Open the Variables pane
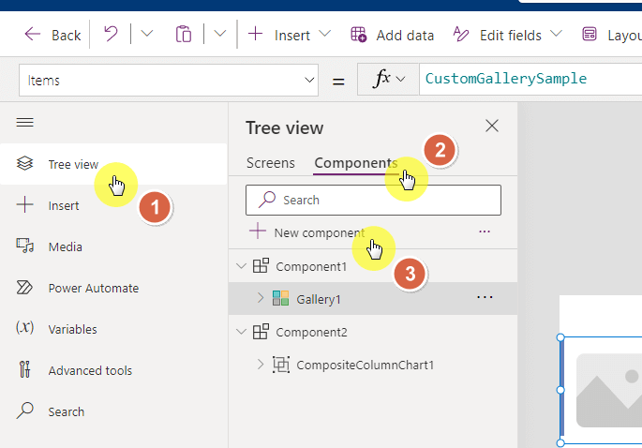The height and width of the screenshot is (448, 642). 113,329
